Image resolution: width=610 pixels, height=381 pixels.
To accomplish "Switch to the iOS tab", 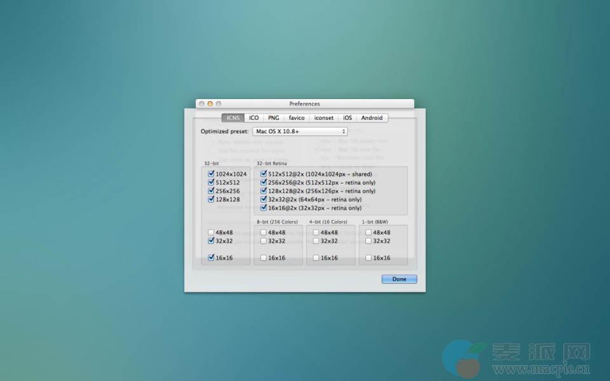I will click(x=348, y=117).
